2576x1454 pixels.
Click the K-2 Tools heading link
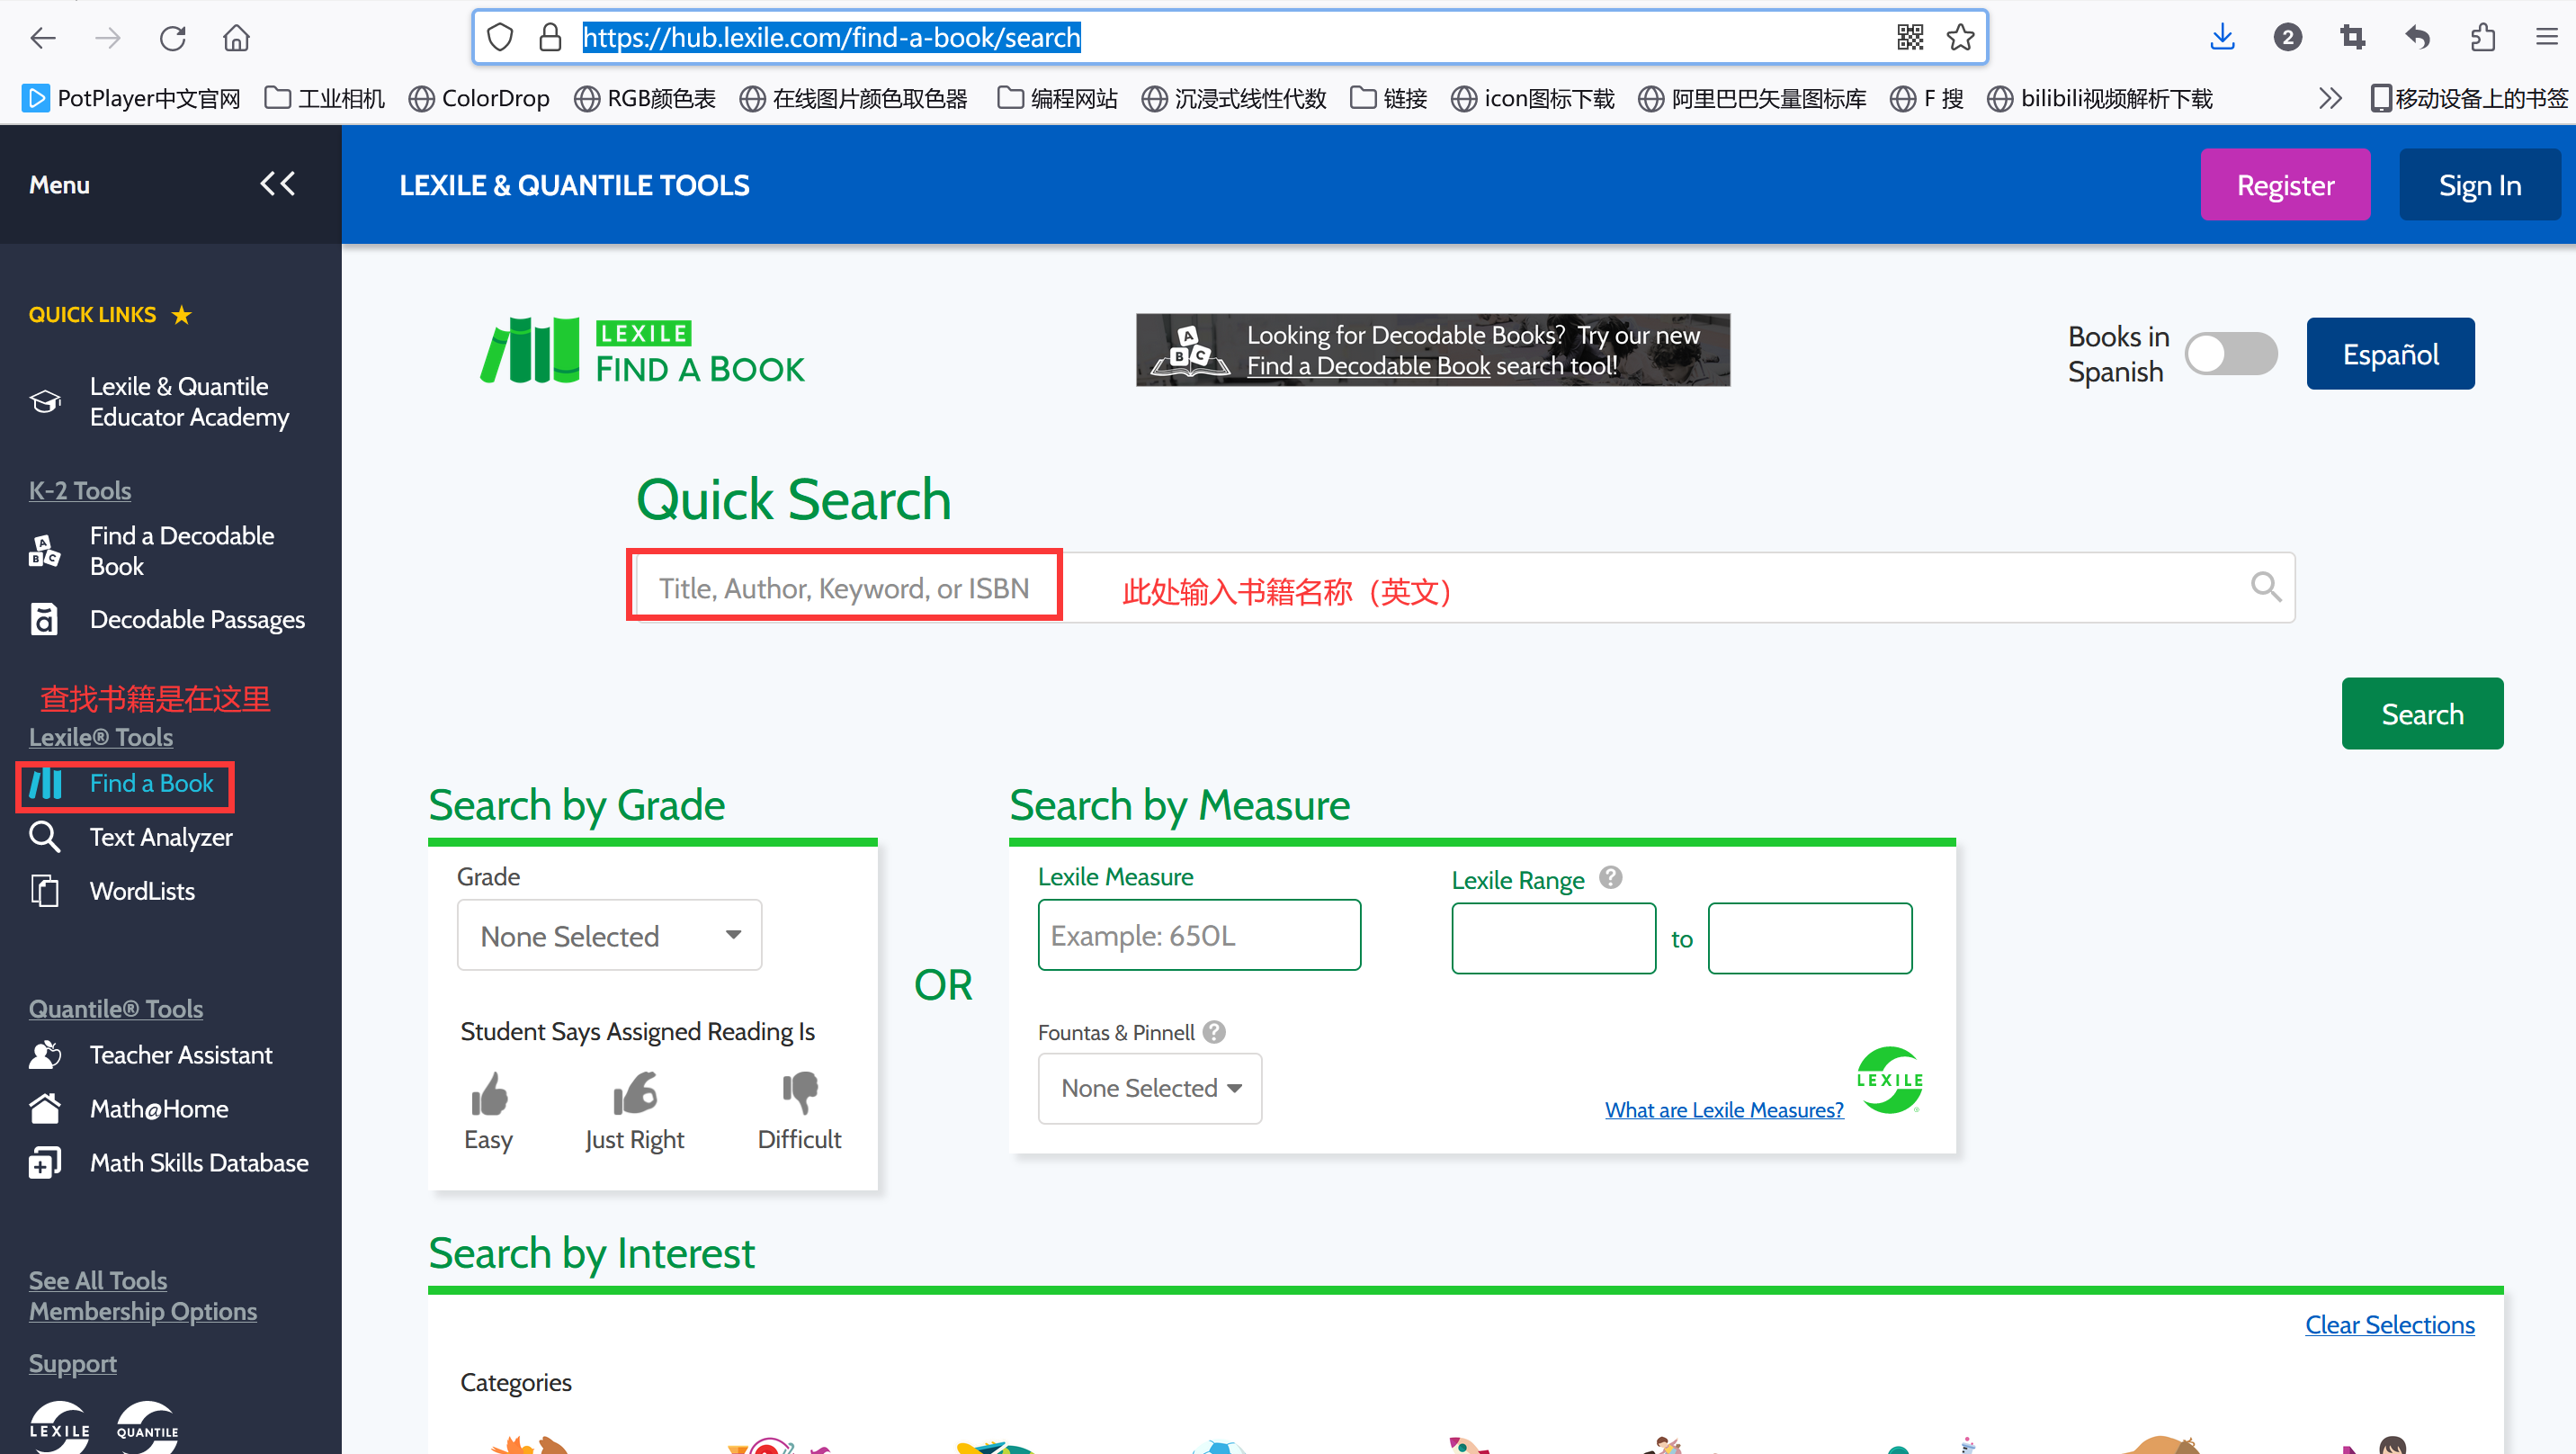80,490
